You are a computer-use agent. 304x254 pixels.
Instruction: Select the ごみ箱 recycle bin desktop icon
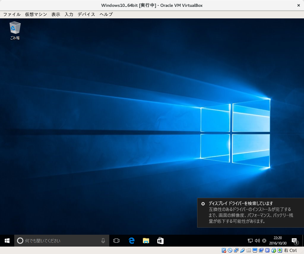click(15, 31)
